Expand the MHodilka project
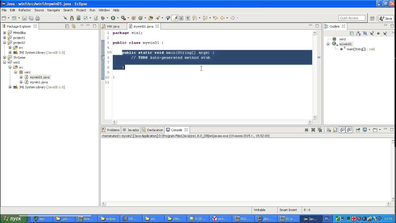The height and width of the screenshot is (223, 396). [x=5, y=33]
